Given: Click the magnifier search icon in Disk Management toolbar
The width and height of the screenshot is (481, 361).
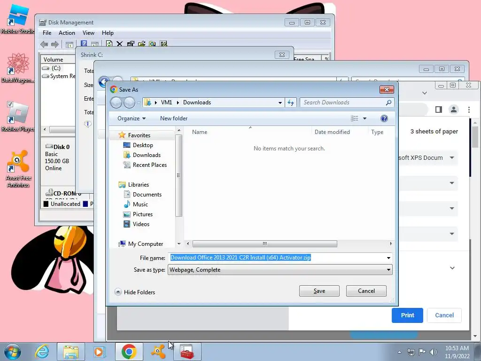Looking at the screenshot, I should (152, 44).
